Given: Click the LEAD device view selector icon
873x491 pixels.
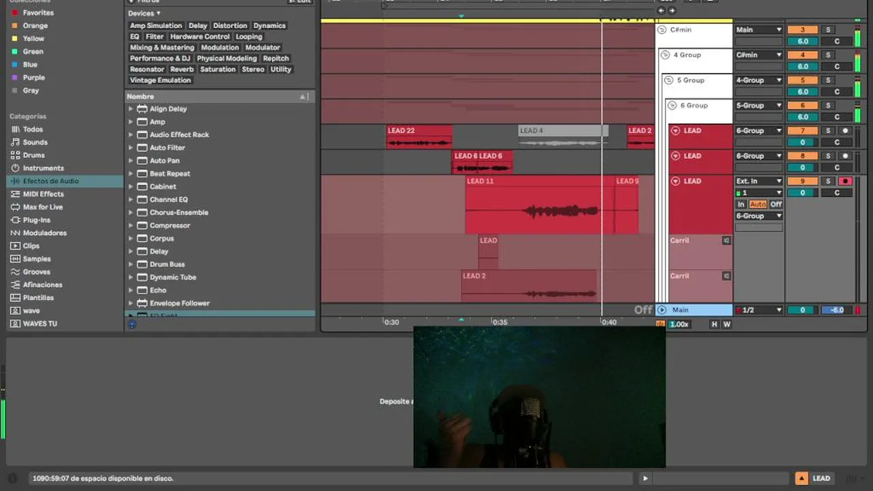Looking at the screenshot, I should pos(802,478).
